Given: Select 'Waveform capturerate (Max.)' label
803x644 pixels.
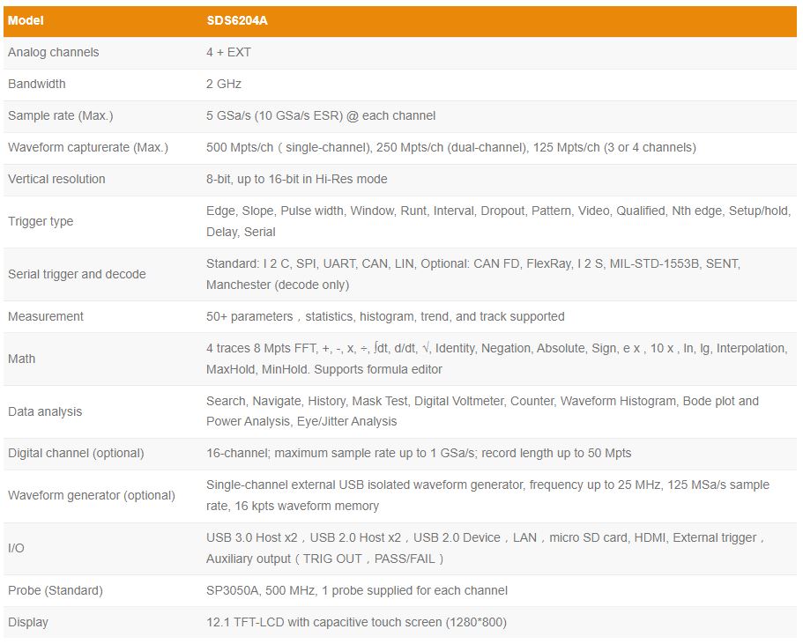Looking at the screenshot, I should 88,147.
